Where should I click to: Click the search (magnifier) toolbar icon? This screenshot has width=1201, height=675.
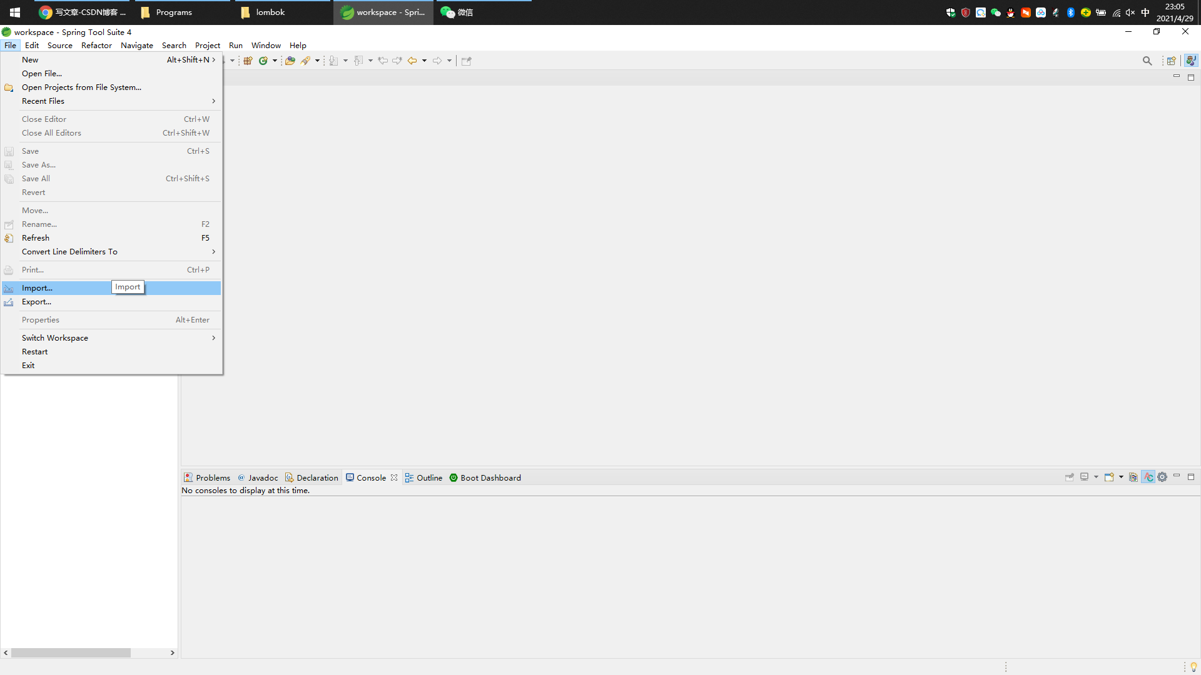point(1147,61)
